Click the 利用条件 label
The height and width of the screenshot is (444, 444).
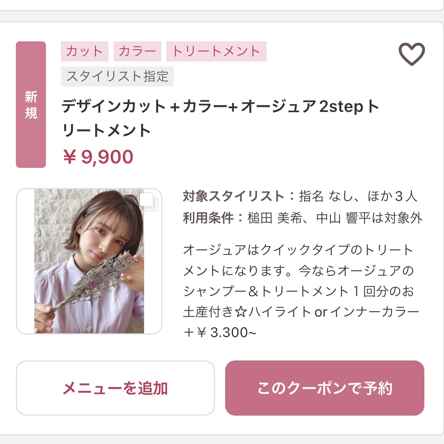point(208,218)
